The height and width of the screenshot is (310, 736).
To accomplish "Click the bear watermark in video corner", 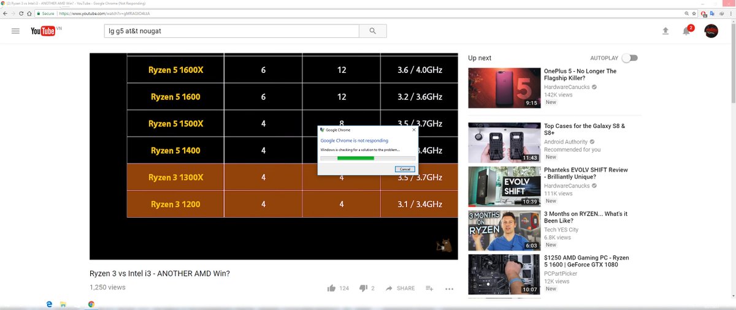I will [443, 246].
